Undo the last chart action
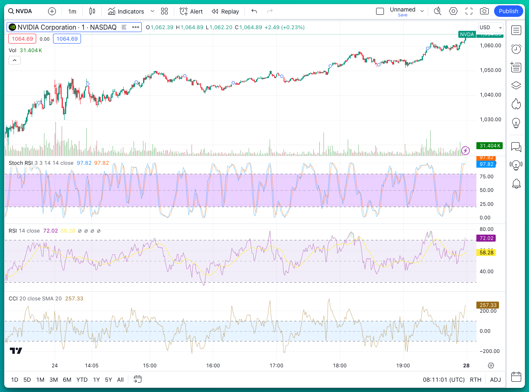This screenshot has width=529, height=392. (x=254, y=11)
